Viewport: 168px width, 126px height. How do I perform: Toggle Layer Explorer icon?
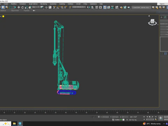pyautogui.click(x=100, y=7)
